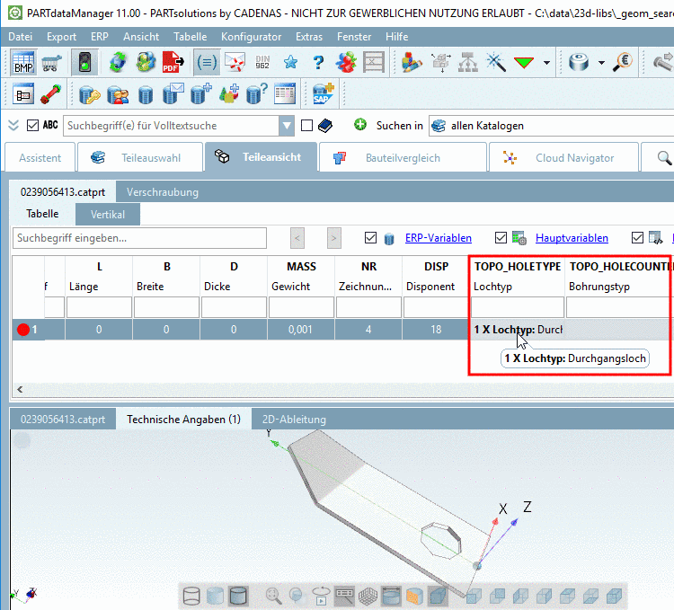Click the green plus add-search icon
Screen dimensions: 674x610
[x=359, y=125]
